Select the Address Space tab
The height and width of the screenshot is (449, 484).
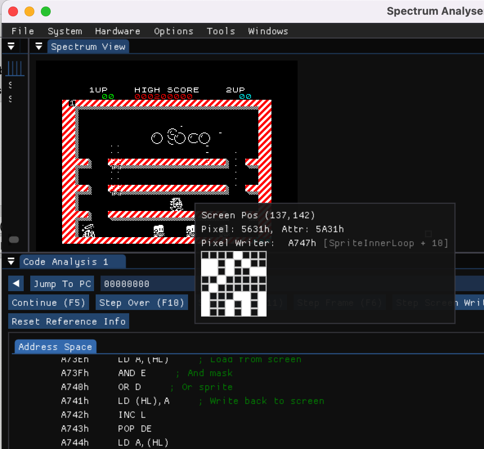(55, 346)
